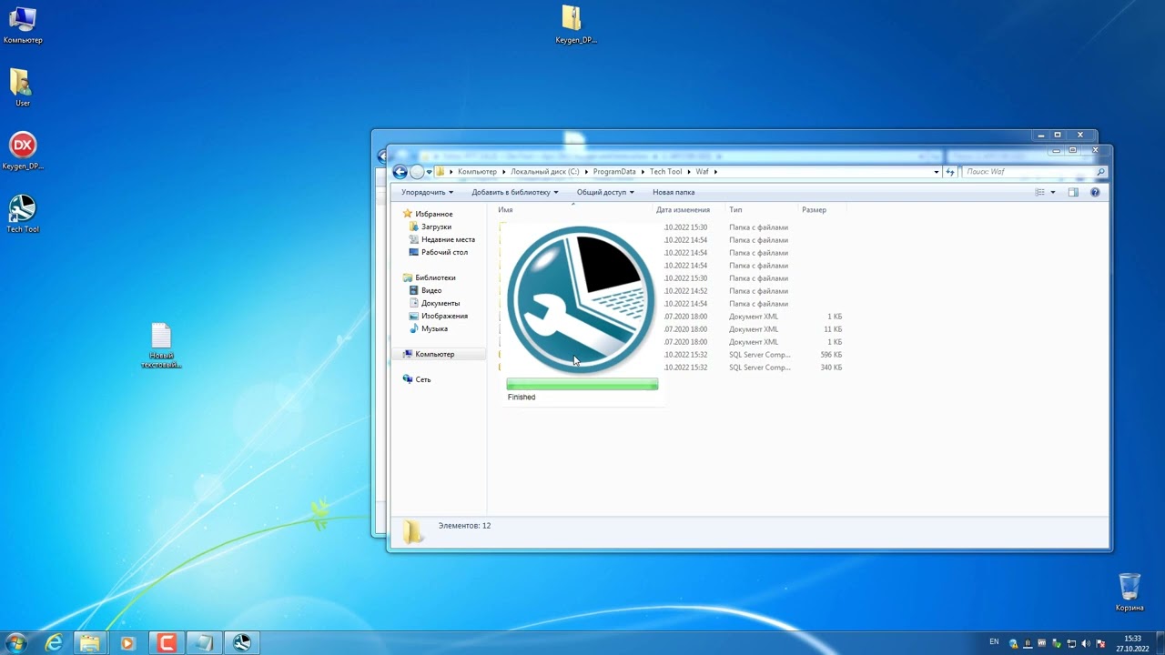
Task: Open Explorer help question mark icon
Action: [x=1095, y=192]
